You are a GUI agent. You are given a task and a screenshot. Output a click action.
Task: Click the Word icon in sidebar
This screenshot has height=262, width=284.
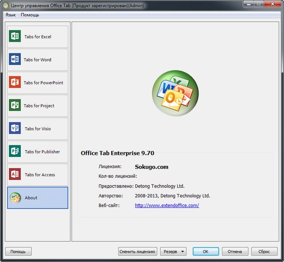(x=15, y=60)
